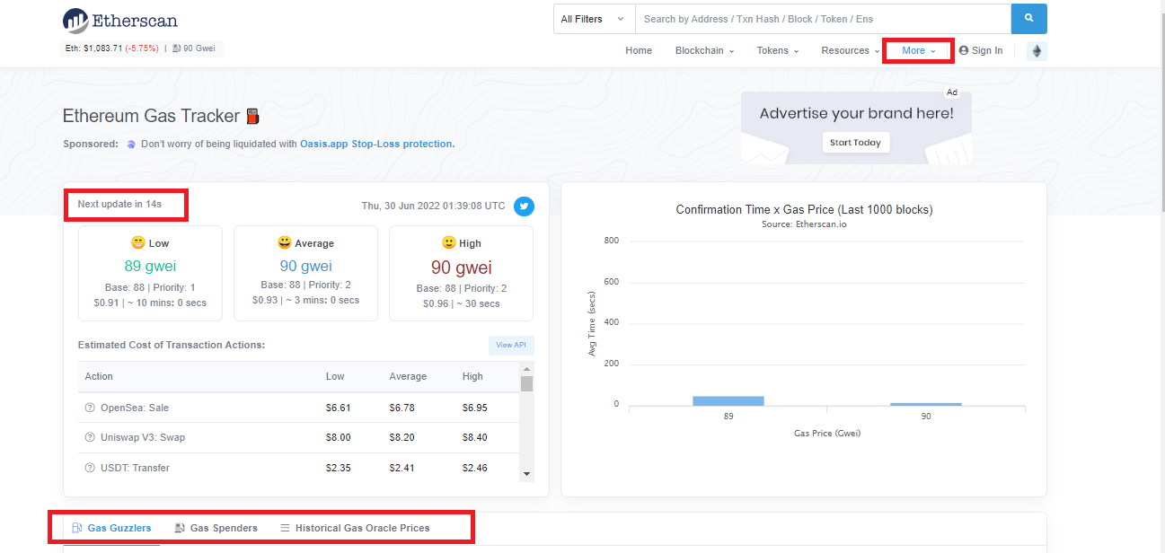Screen dimensions: 1165x553
Task: Click the help icon beside USDT: Transfer
Action: coord(90,468)
